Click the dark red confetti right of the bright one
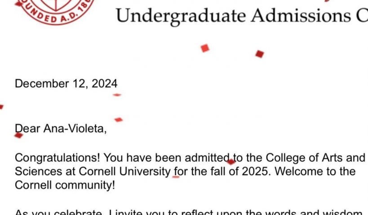368x215 pixels. [260, 54]
